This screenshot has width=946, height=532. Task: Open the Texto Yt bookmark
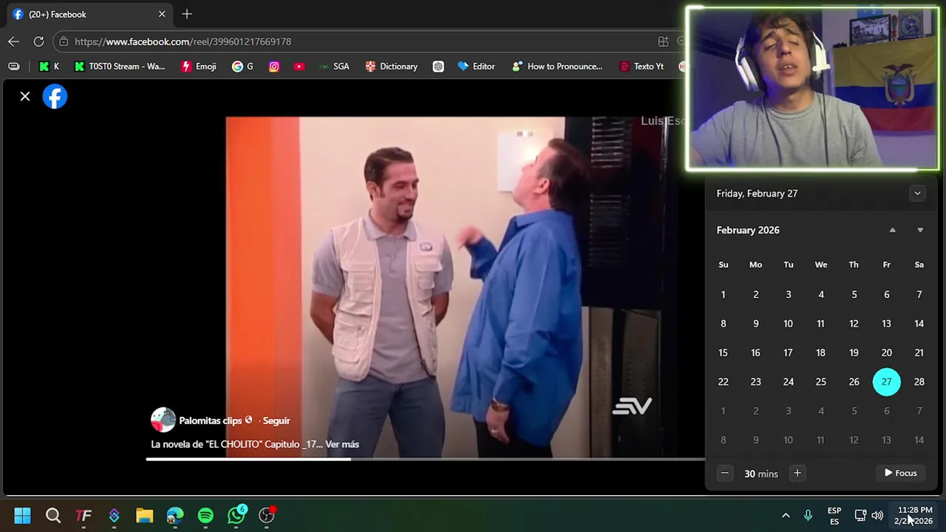click(642, 66)
